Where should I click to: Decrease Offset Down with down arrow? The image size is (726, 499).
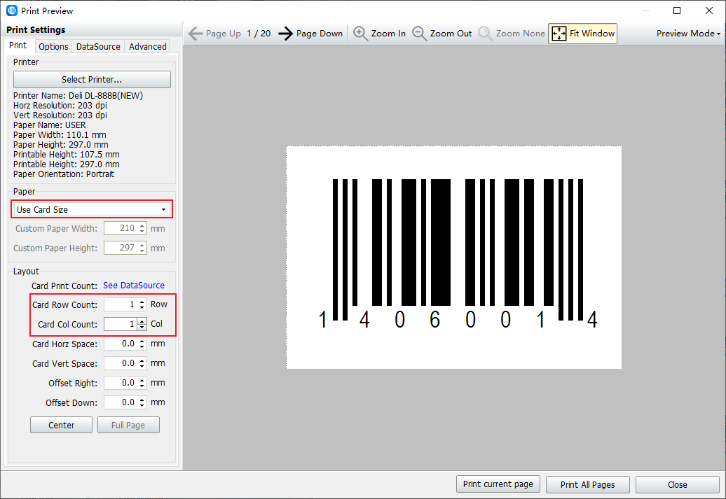coord(142,406)
